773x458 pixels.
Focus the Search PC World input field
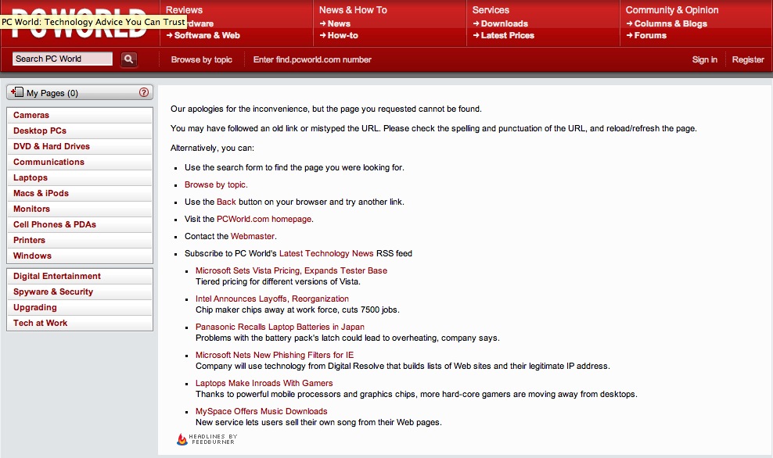(x=63, y=59)
